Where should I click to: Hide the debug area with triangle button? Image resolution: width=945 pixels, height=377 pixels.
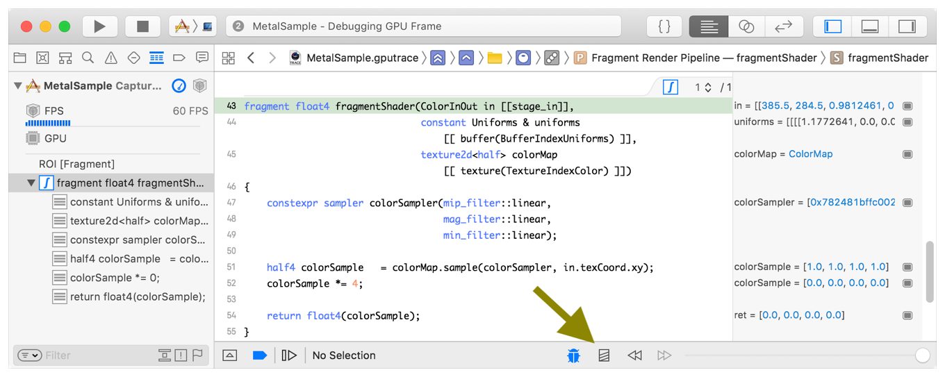point(230,355)
